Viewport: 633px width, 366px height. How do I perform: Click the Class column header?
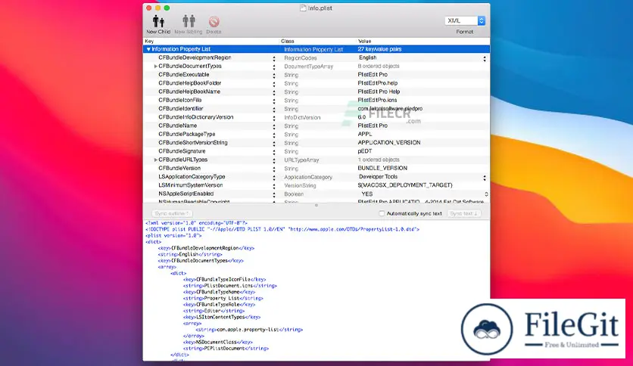pos(318,41)
